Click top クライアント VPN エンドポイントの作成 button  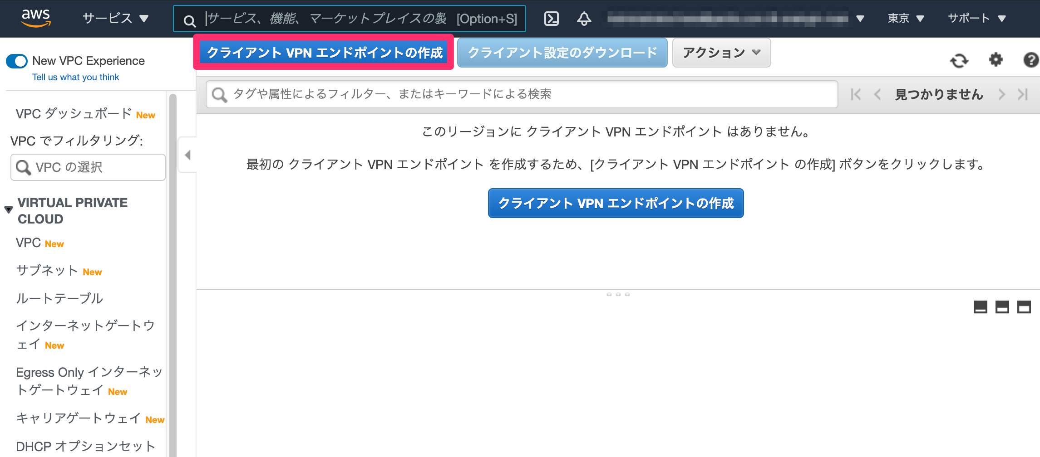click(x=325, y=53)
